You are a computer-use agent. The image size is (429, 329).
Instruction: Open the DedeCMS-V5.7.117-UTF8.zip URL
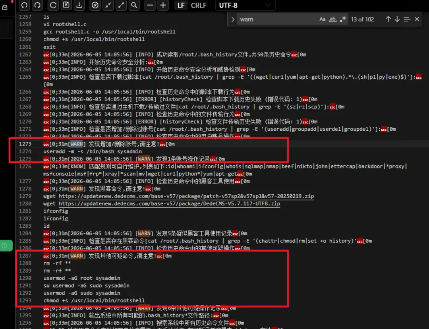click(x=169, y=203)
